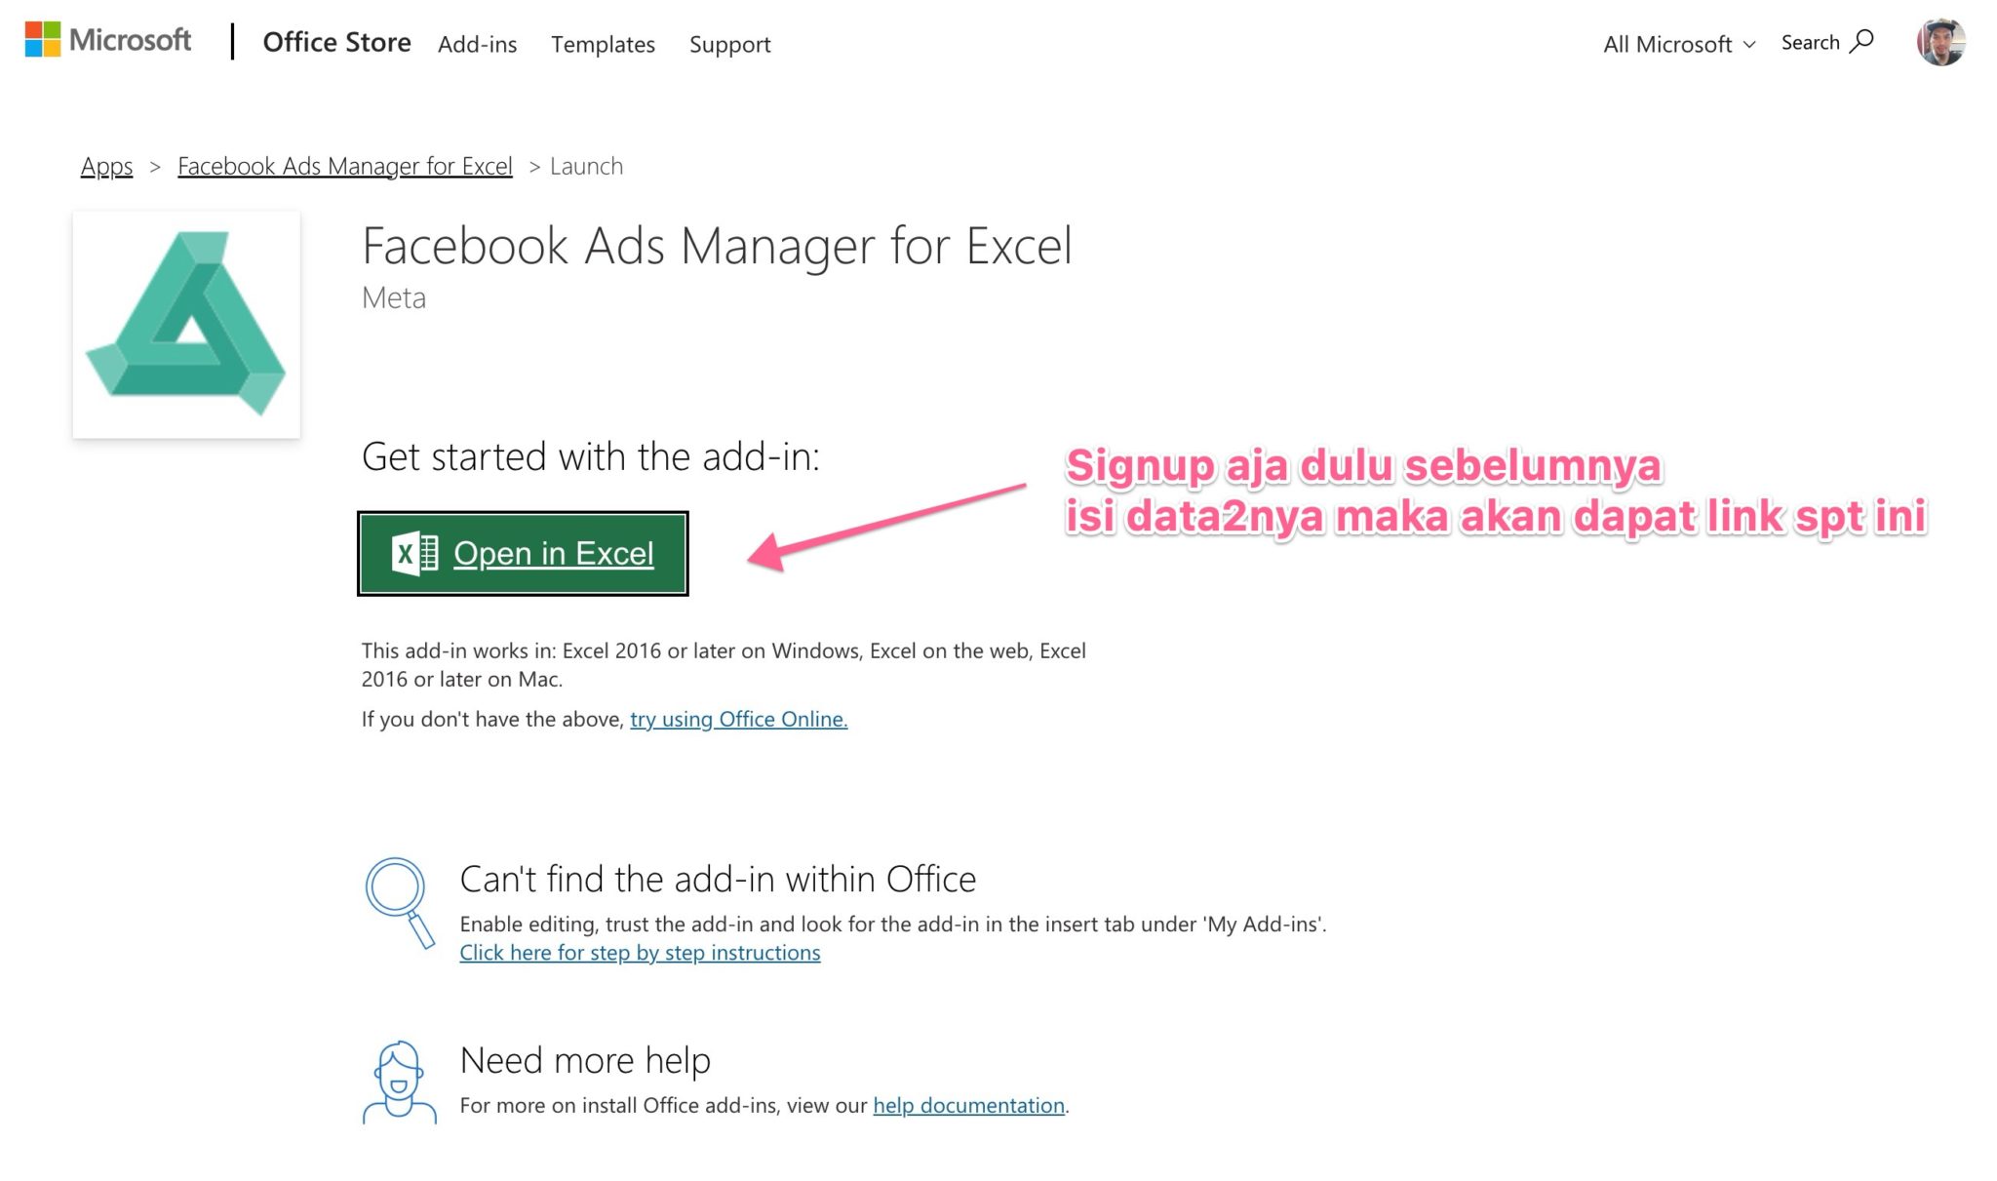Open the Support menu item
This screenshot has width=1997, height=1181.
pyautogui.click(x=729, y=45)
